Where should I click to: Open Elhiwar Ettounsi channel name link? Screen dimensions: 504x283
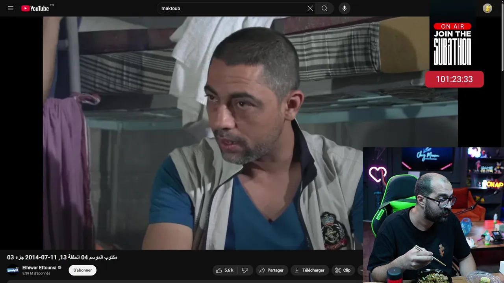[39, 268]
